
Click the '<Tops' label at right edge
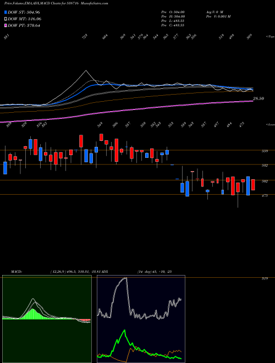[x=269, y=36]
